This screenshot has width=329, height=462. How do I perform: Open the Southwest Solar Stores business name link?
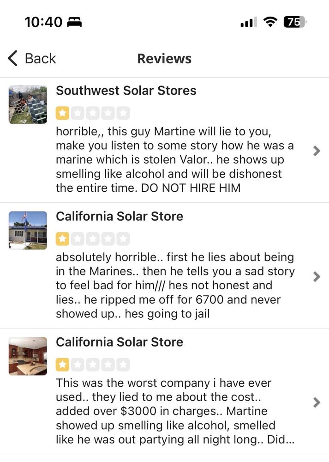click(x=126, y=91)
